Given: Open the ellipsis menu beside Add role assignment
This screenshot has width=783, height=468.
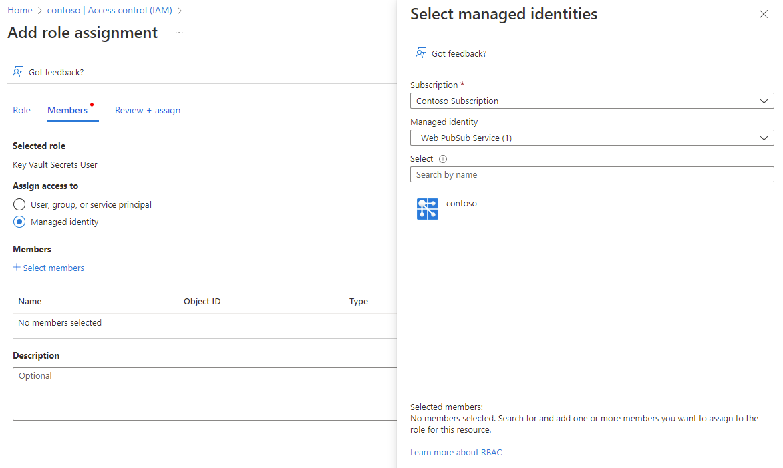Looking at the screenshot, I should click(x=179, y=33).
